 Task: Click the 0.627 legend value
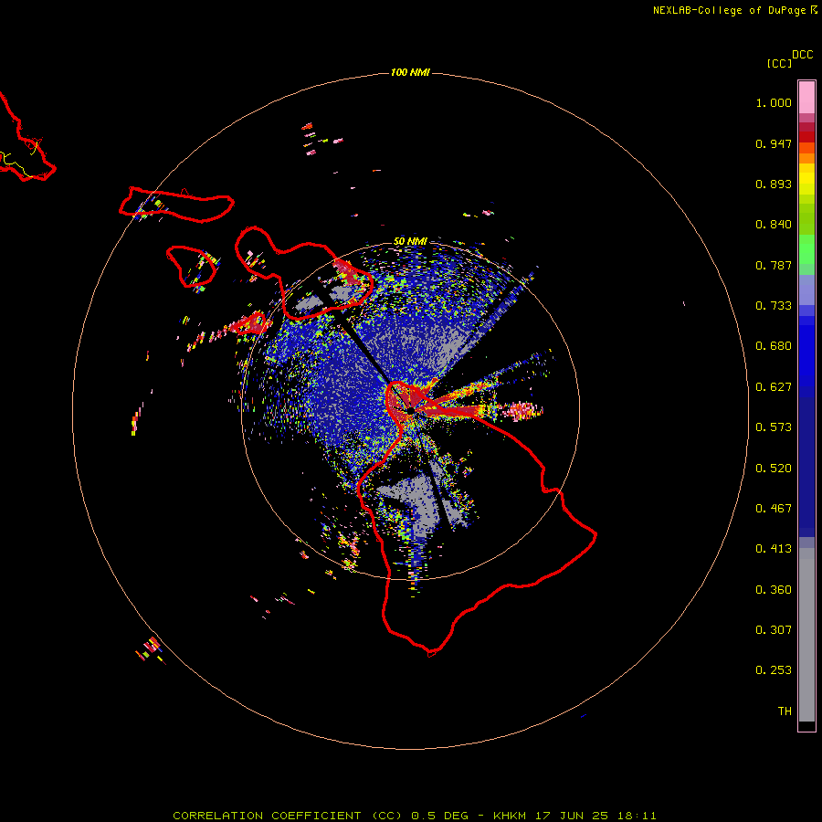[774, 387]
